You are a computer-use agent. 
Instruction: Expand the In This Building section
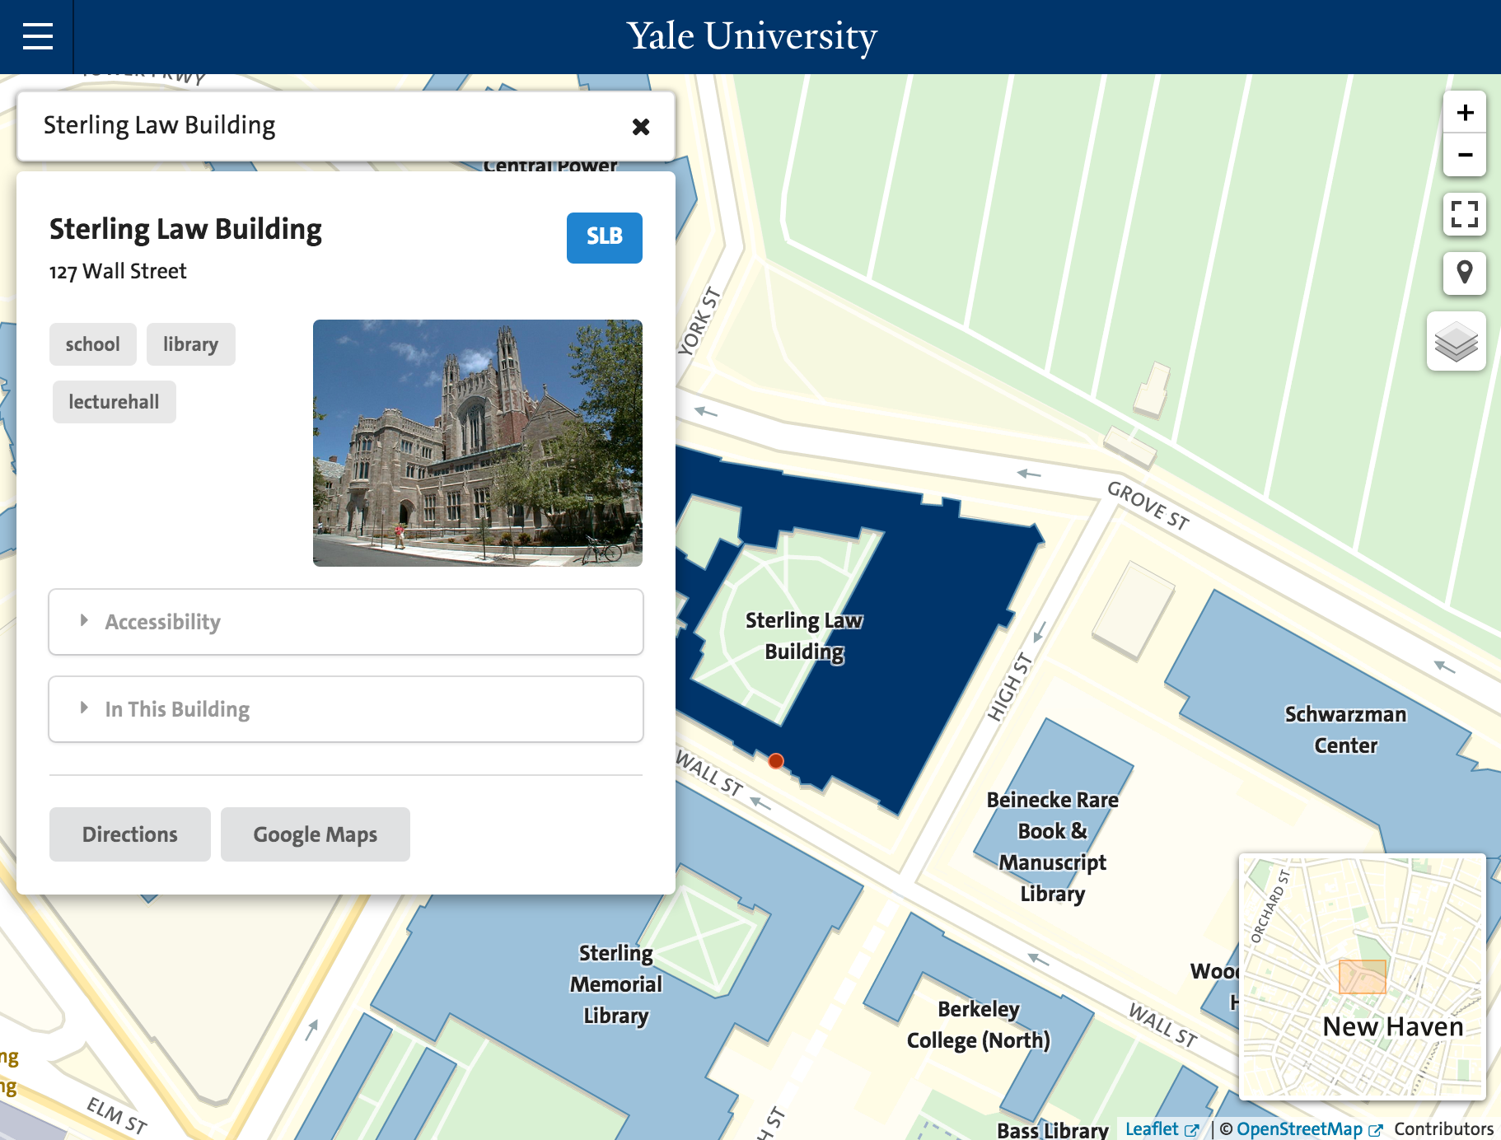pyautogui.click(x=346, y=709)
